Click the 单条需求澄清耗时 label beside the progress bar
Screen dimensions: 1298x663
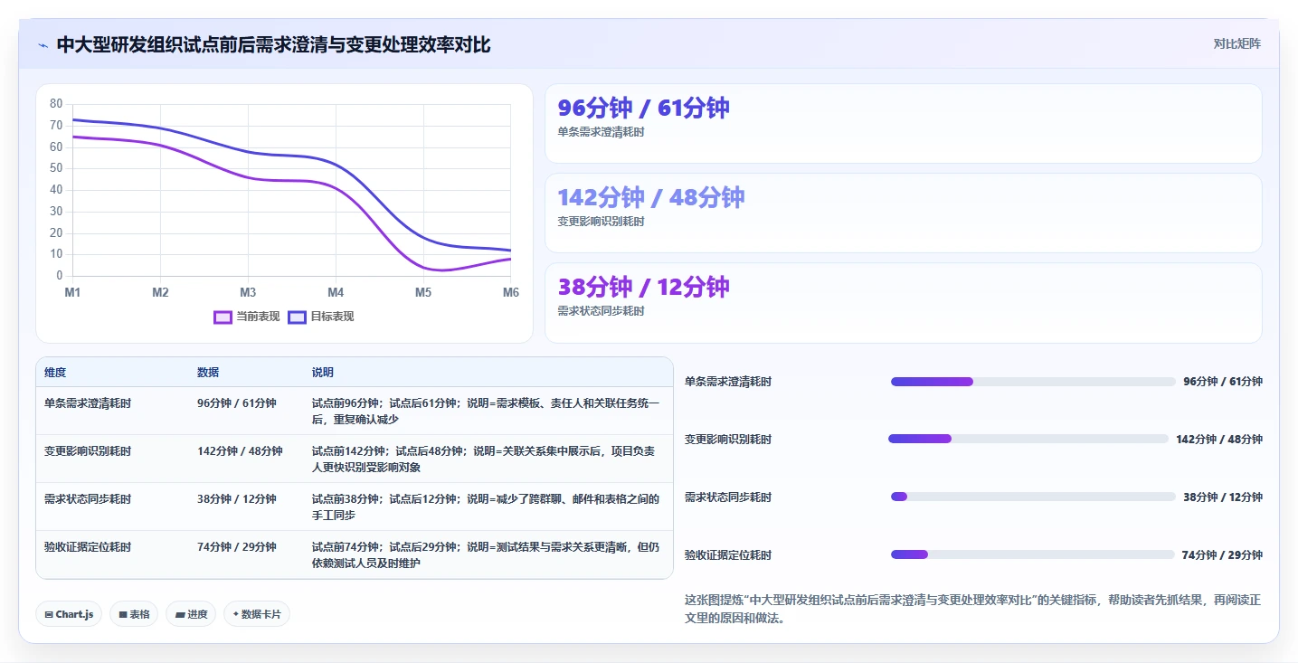click(728, 382)
